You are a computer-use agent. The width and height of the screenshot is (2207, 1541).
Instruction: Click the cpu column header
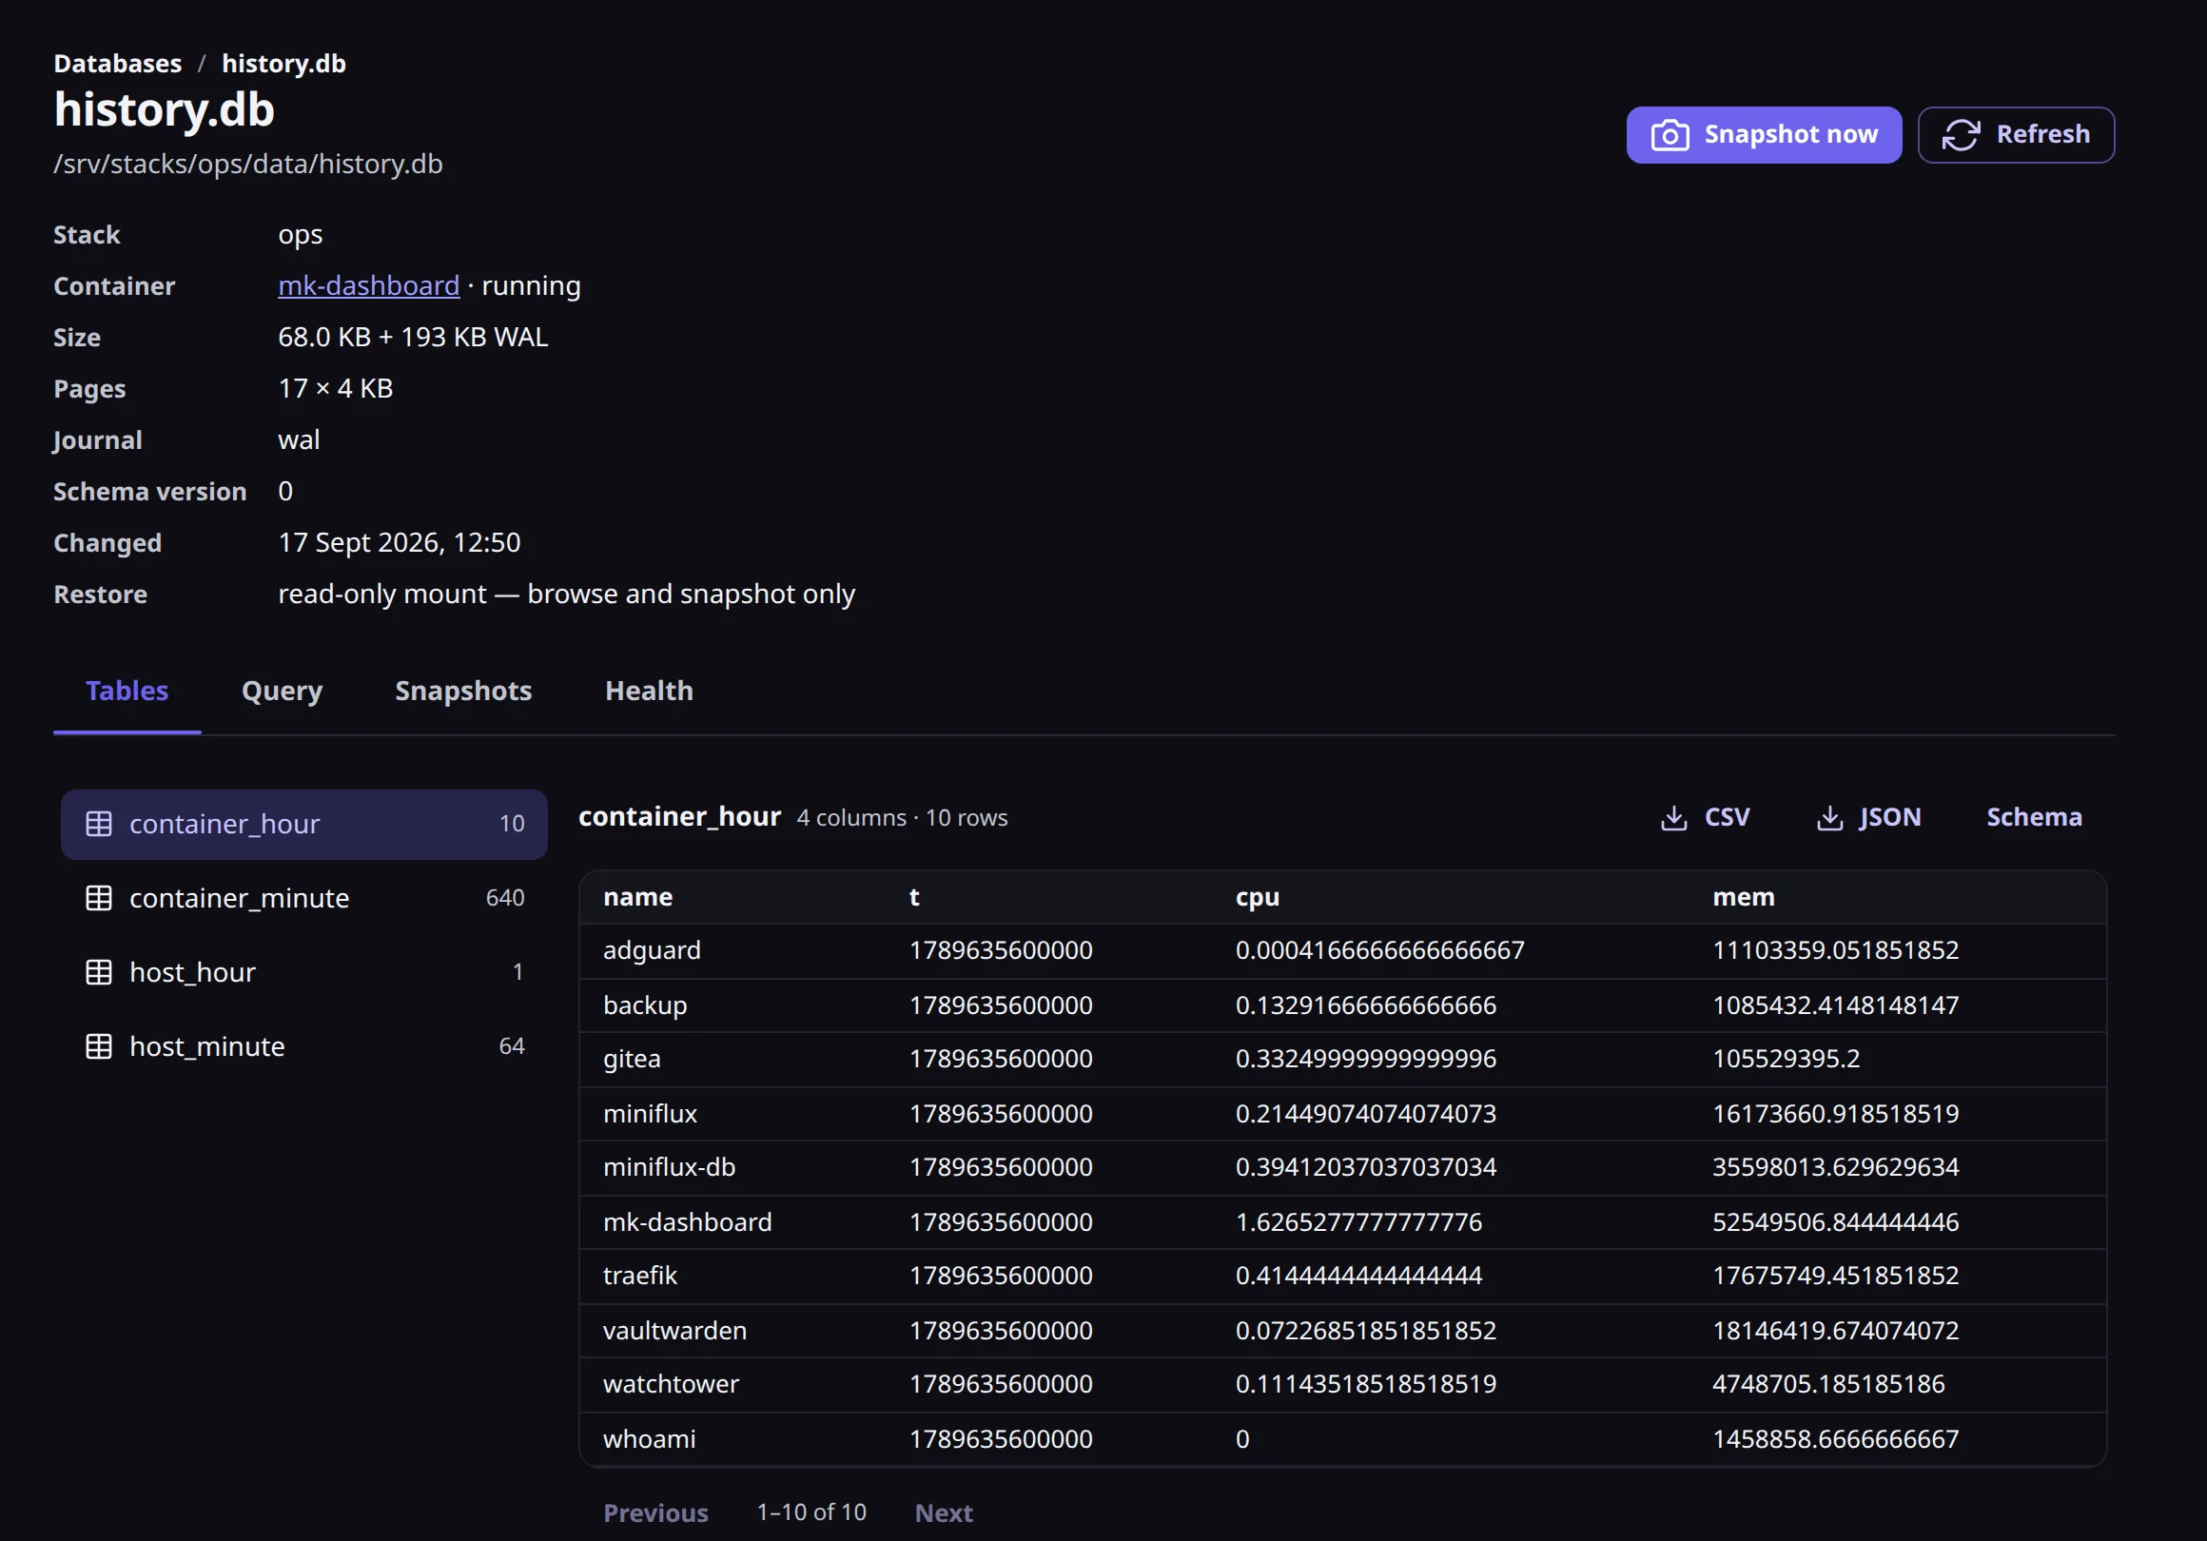click(1258, 897)
